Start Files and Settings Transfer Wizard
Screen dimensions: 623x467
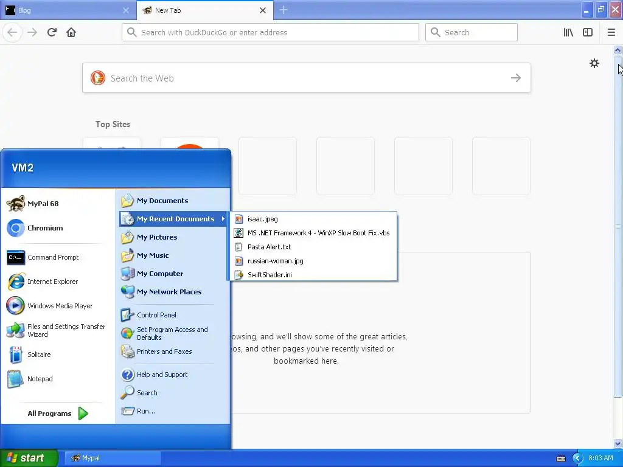pos(58,330)
